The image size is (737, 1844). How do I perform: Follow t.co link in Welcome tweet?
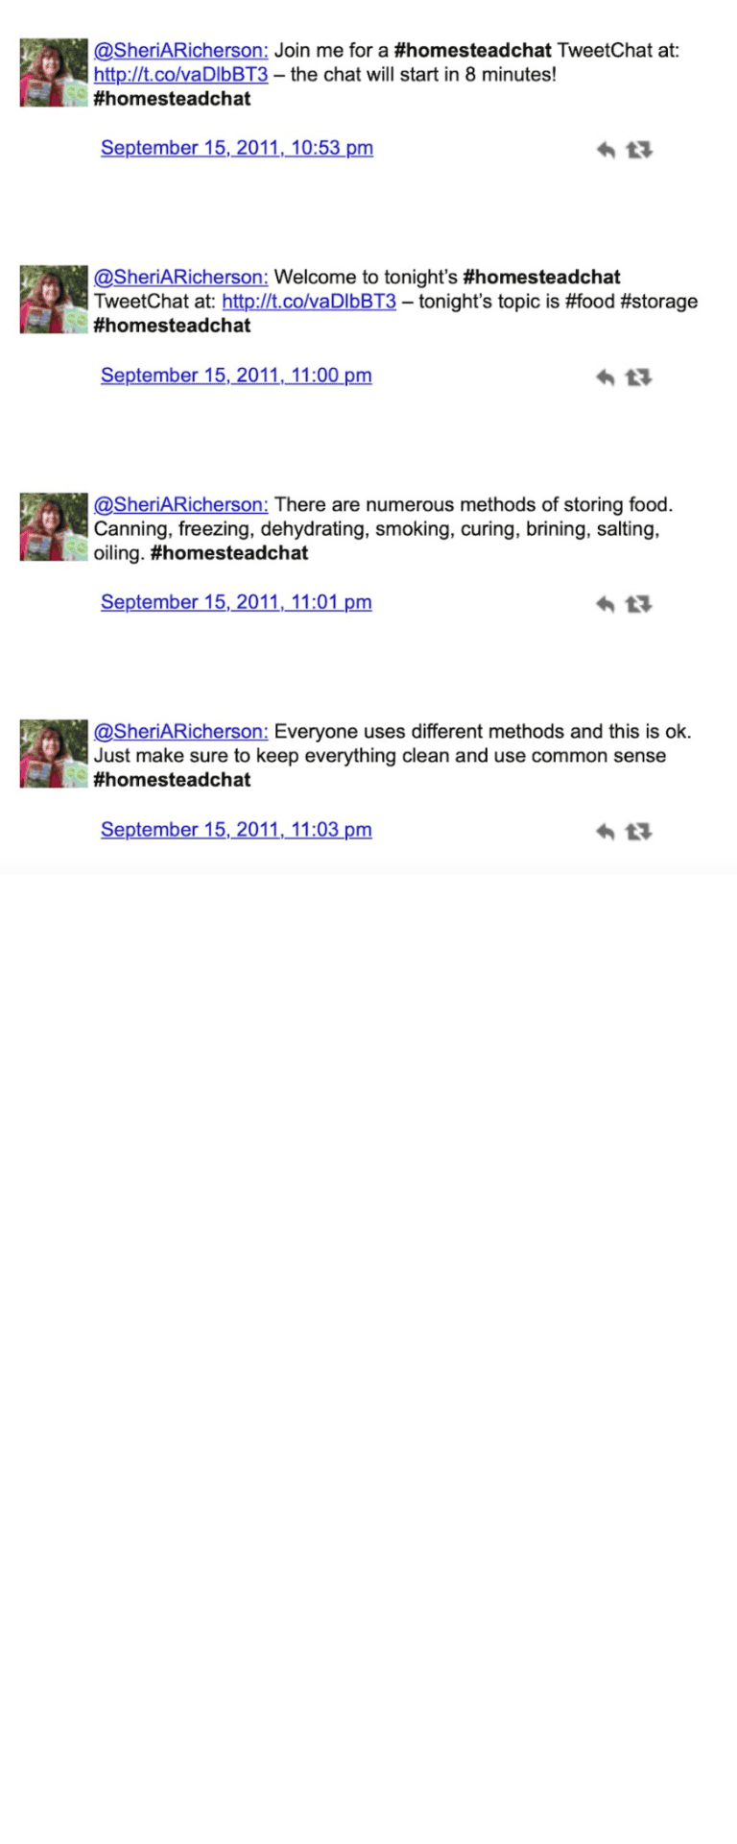(x=309, y=301)
